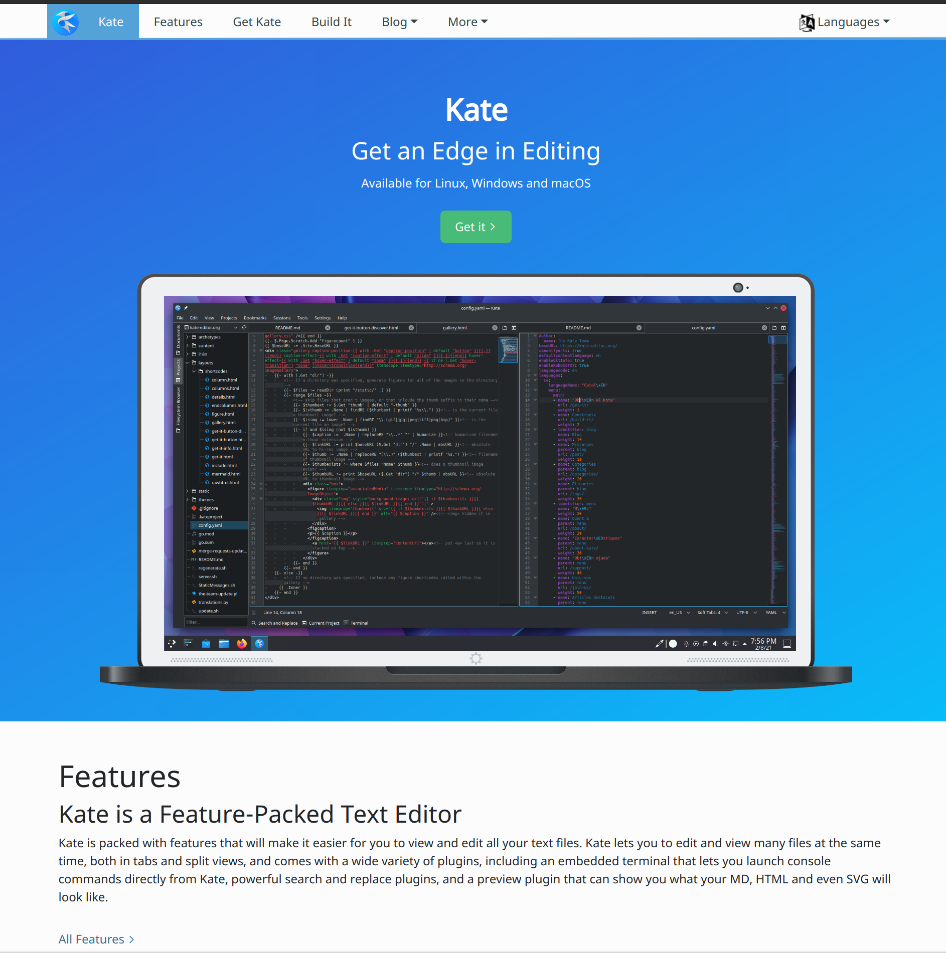The image size is (946, 953).
Task: Switch to the Documents side panel
Action: [178, 340]
